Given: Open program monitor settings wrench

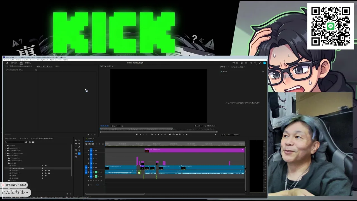Looking at the screenshot, I should (x=205, y=126).
